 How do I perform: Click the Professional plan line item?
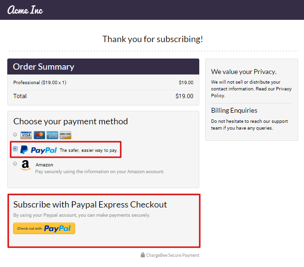pos(40,83)
